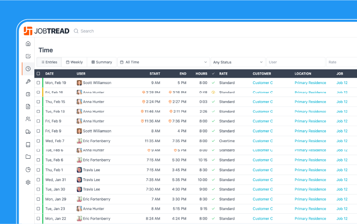Open Primary Residence link for Thu, Feb 1

(310, 170)
